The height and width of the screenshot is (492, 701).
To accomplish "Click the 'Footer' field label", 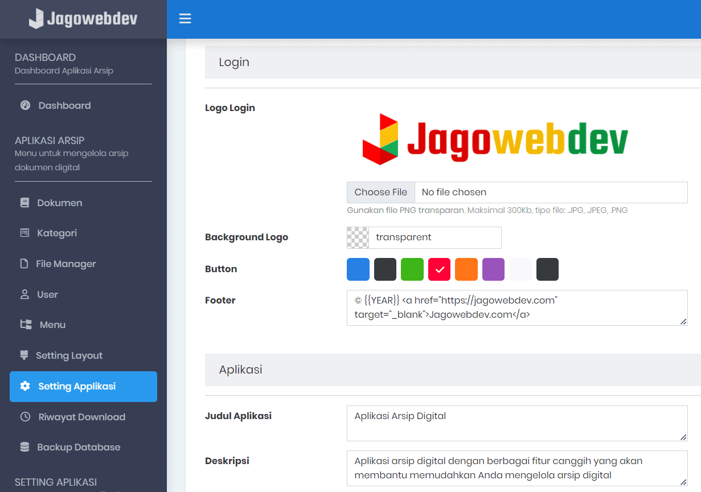I will tap(220, 300).
